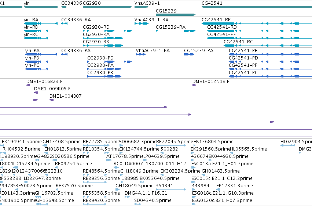The height and width of the screenshot is (206, 312).
Task: Select BAC end DME1-016B23.F
Action: click(x=44, y=82)
